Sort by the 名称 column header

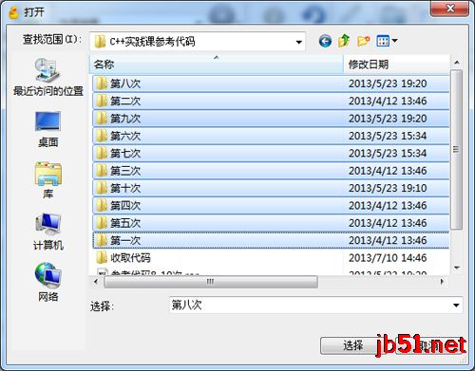point(217,65)
